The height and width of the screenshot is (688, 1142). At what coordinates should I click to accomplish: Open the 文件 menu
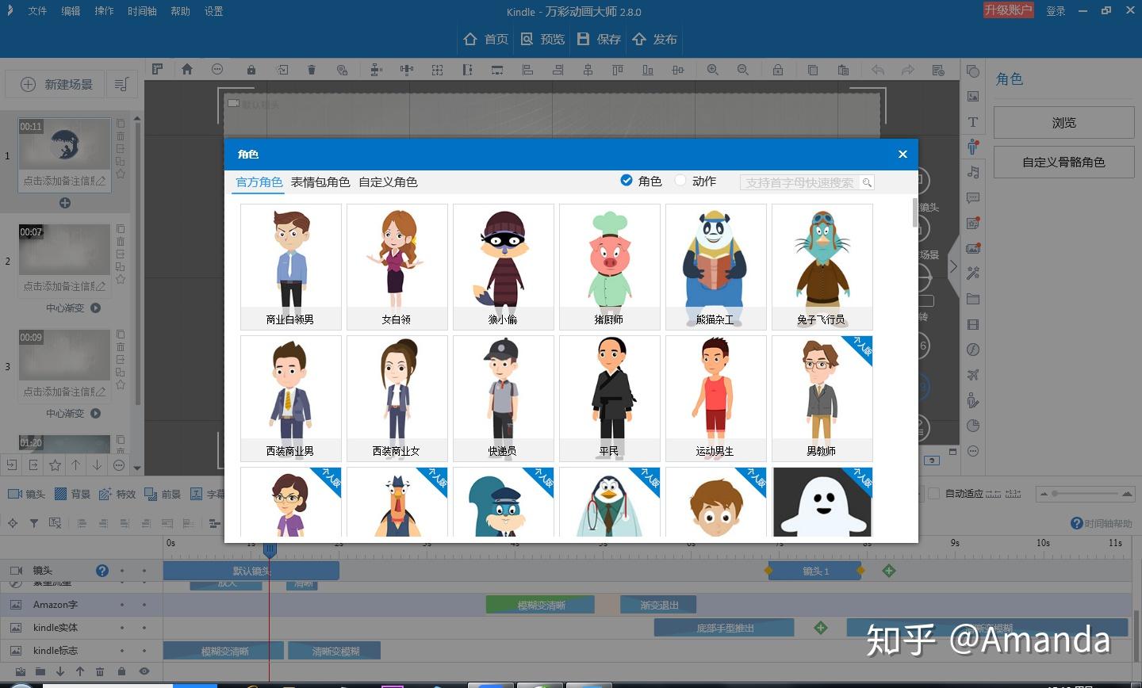[x=37, y=11]
